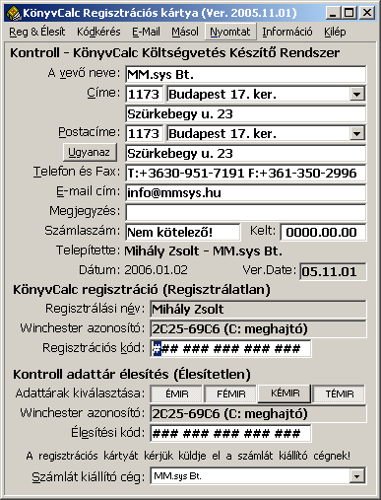The image size is (381, 500).
Task: Toggle the FÉMIR database button
Action: click(230, 393)
